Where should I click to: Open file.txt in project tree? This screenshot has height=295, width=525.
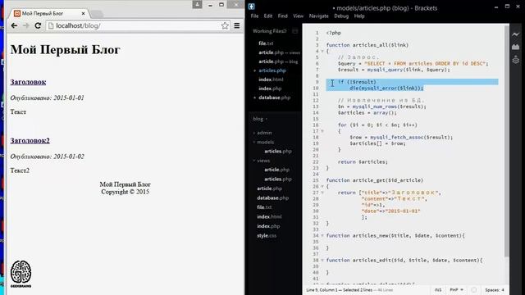(x=264, y=207)
